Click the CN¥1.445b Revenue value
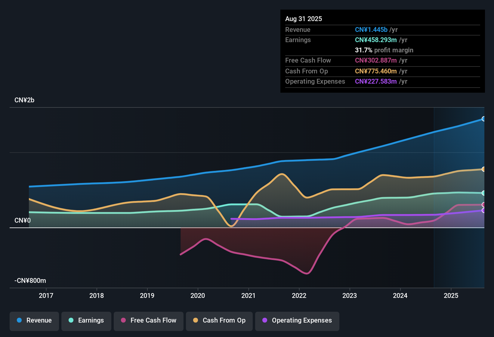Screen dimensions: 494x337 click(371, 29)
